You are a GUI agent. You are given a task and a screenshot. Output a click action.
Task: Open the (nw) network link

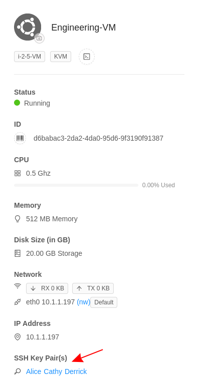(x=84, y=302)
